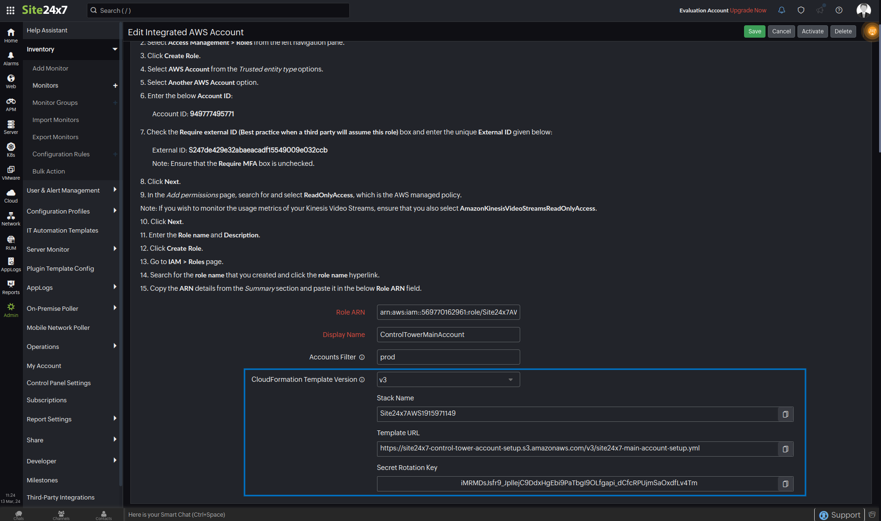The height and width of the screenshot is (521, 881).
Task: Open CloudFormation Template Version dropdown
Action: (x=448, y=380)
